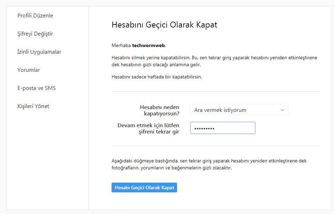Go to Şifreyi Değiştir in sidebar

[x=35, y=34]
